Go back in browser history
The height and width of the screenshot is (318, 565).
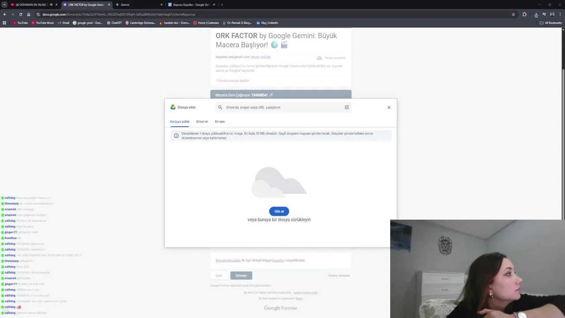[5, 14]
